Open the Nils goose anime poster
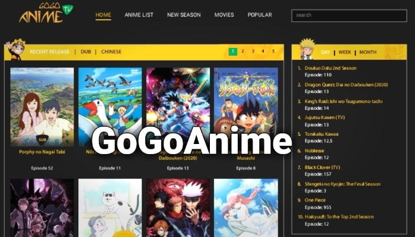The height and width of the screenshot is (237, 415). [x=110, y=107]
